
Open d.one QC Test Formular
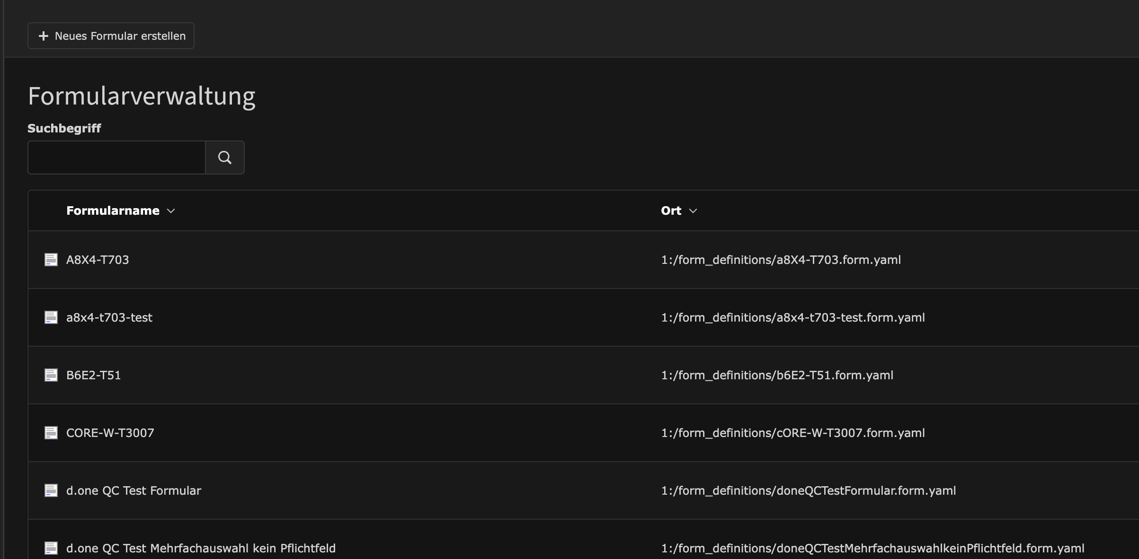pyautogui.click(x=133, y=490)
